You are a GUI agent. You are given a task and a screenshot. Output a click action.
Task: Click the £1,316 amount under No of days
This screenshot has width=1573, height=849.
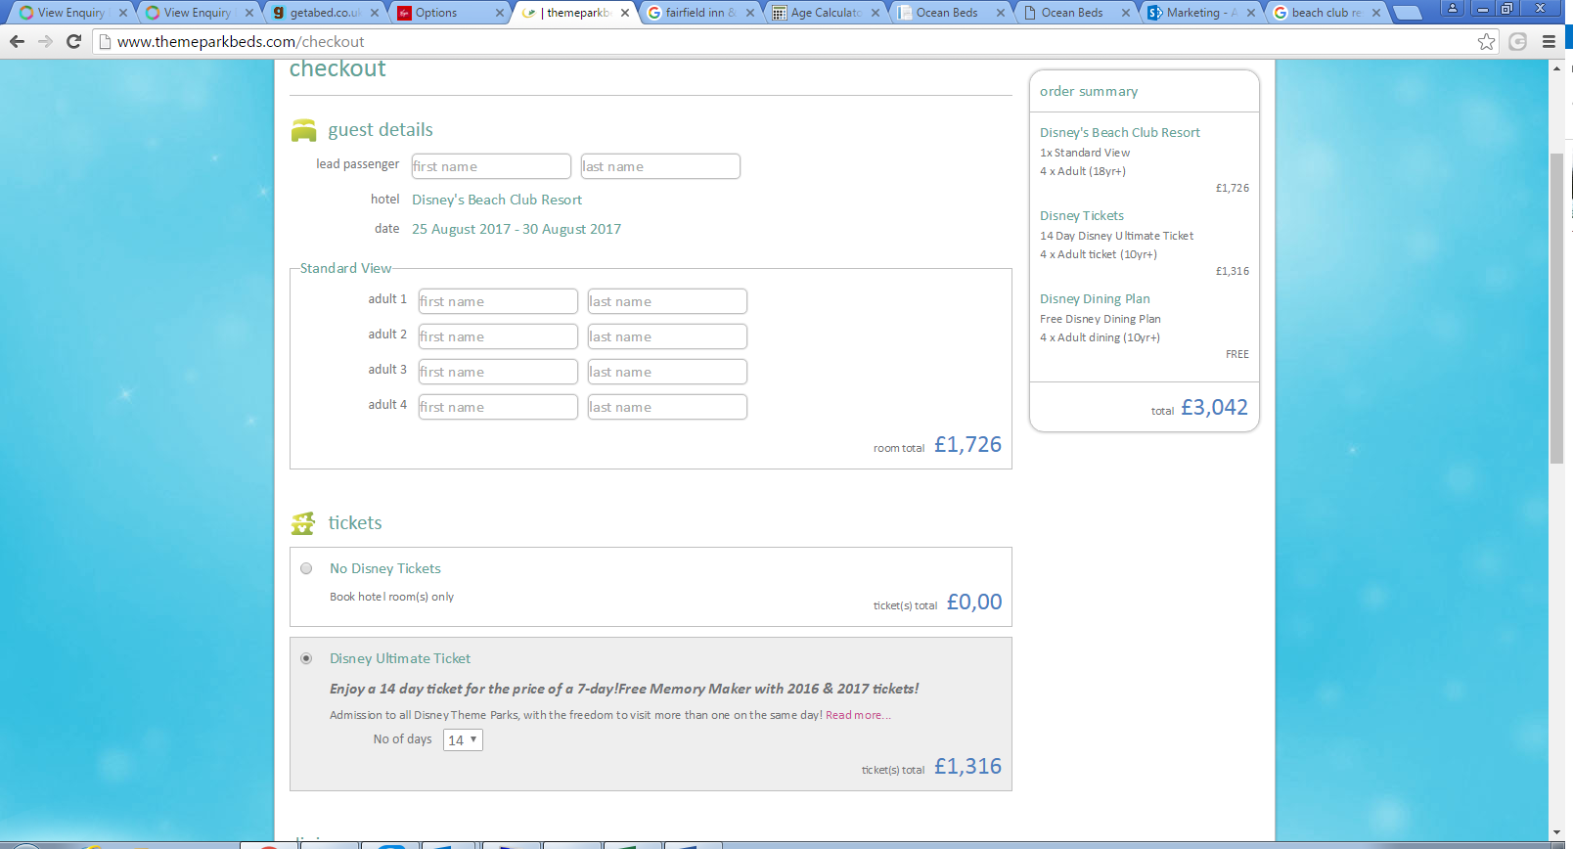(x=967, y=767)
